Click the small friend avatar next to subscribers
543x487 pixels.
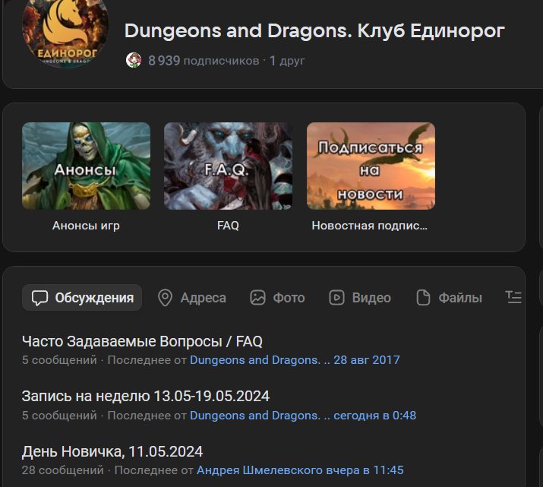coord(134,60)
